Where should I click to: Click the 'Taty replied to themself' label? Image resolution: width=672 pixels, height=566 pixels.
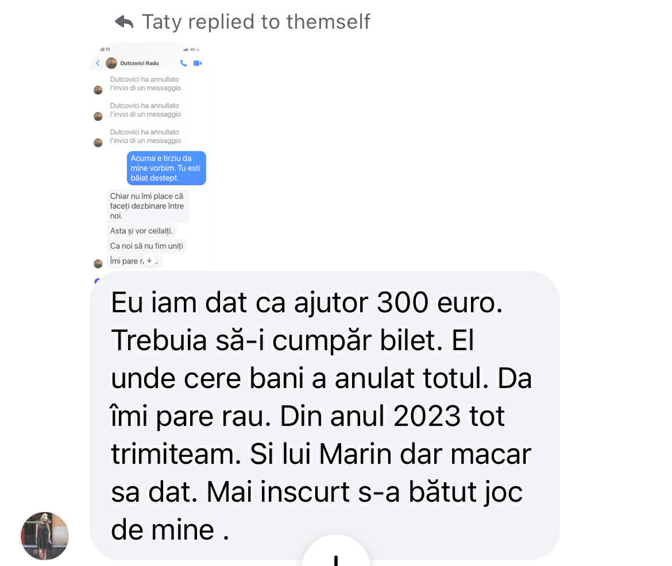[x=256, y=21]
